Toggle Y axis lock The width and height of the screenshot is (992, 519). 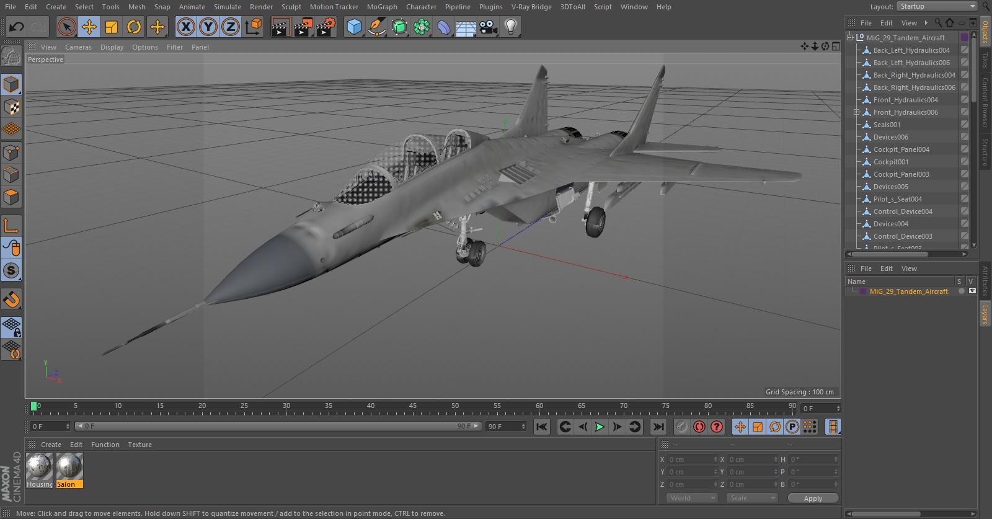click(208, 27)
